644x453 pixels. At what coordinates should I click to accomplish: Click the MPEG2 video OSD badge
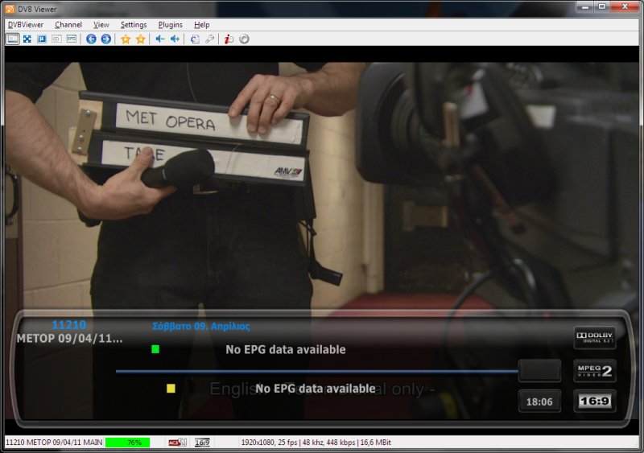click(594, 371)
